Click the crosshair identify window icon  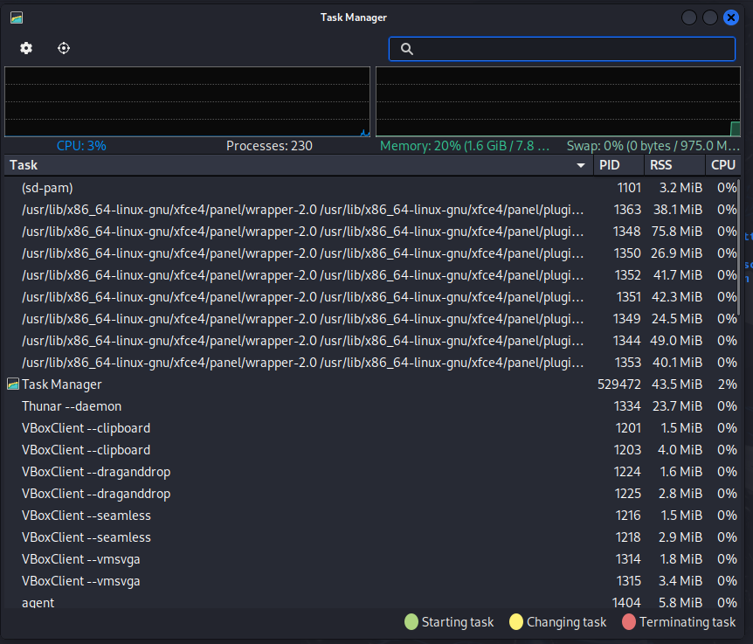(x=64, y=48)
